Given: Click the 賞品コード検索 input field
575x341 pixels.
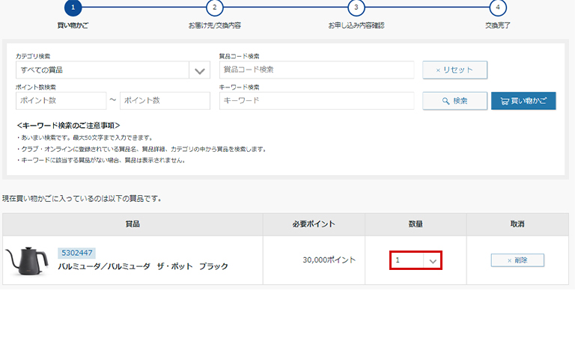Looking at the screenshot, I should coord(316,70).
